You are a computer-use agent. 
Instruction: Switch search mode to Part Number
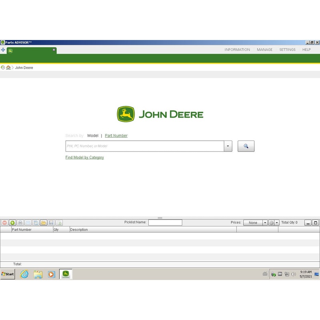116,136
